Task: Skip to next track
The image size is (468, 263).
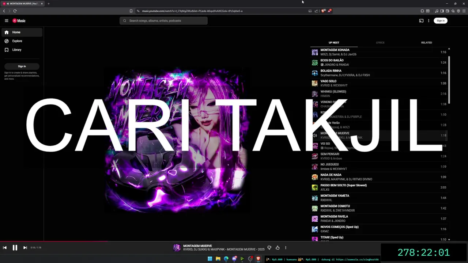Action: (x=25, y=248)
